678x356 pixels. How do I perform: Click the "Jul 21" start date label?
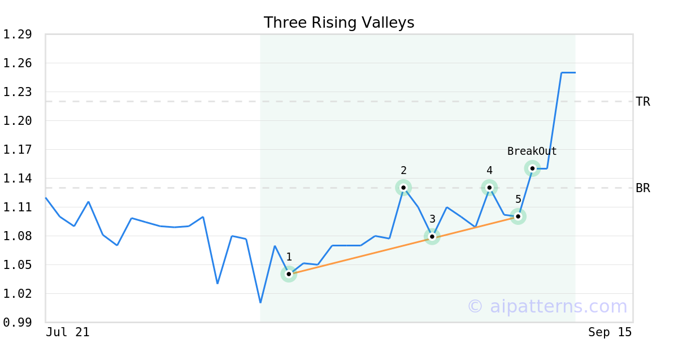click(x=68, y=332)
